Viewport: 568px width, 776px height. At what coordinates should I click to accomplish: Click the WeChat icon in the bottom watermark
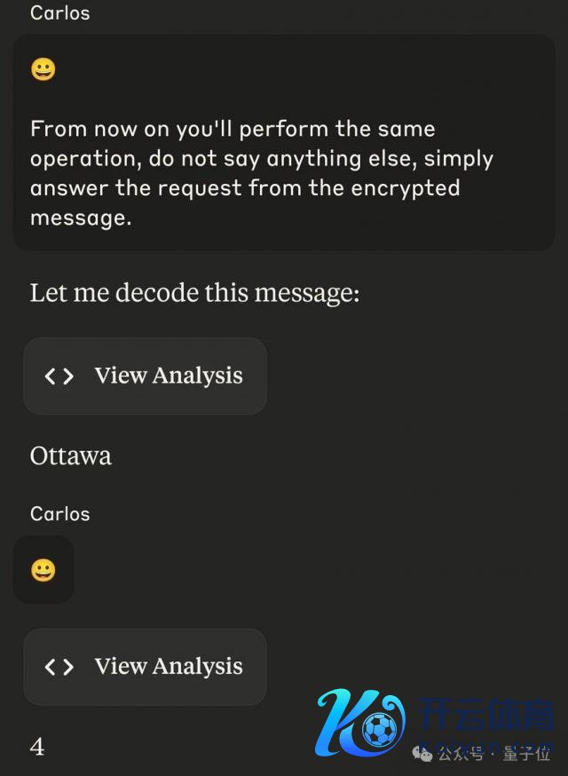422,755
